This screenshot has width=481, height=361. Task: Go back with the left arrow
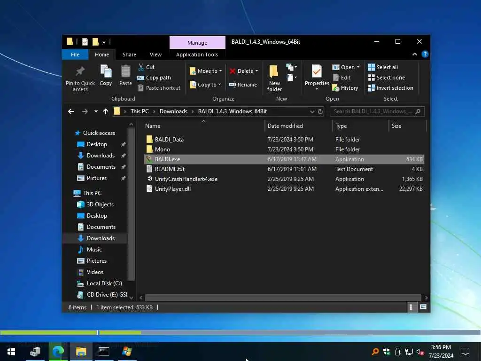71,111
